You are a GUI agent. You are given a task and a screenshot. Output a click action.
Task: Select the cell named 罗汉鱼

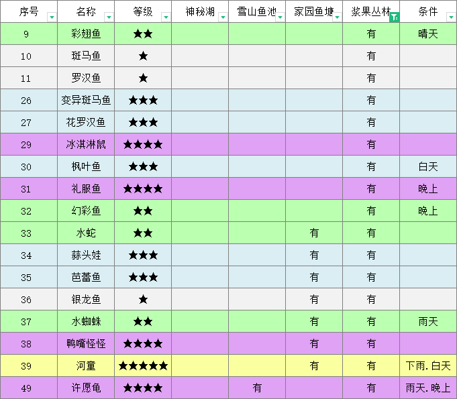(86, 78)
